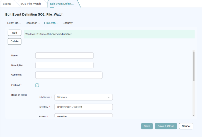Switch to the Events tab

(x=7, y=4)
